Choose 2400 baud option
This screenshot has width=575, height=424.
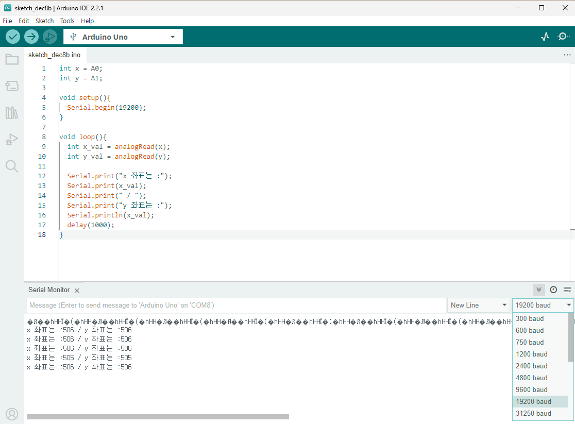540,366
